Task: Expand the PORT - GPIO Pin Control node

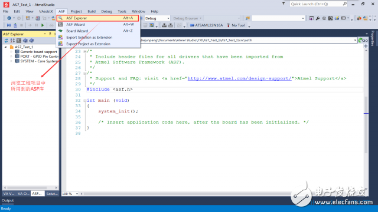Action: click(x=11, y=57)
